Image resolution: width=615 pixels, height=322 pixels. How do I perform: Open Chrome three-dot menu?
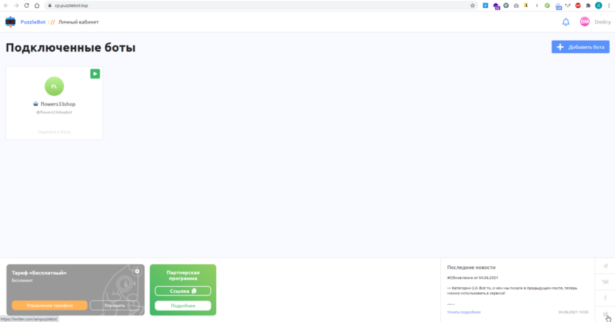[609, 5]
